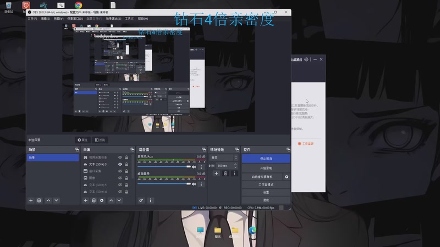Enable Studio Mode button
This screenshot has width=440, height=247.
[x=266, y=185]
